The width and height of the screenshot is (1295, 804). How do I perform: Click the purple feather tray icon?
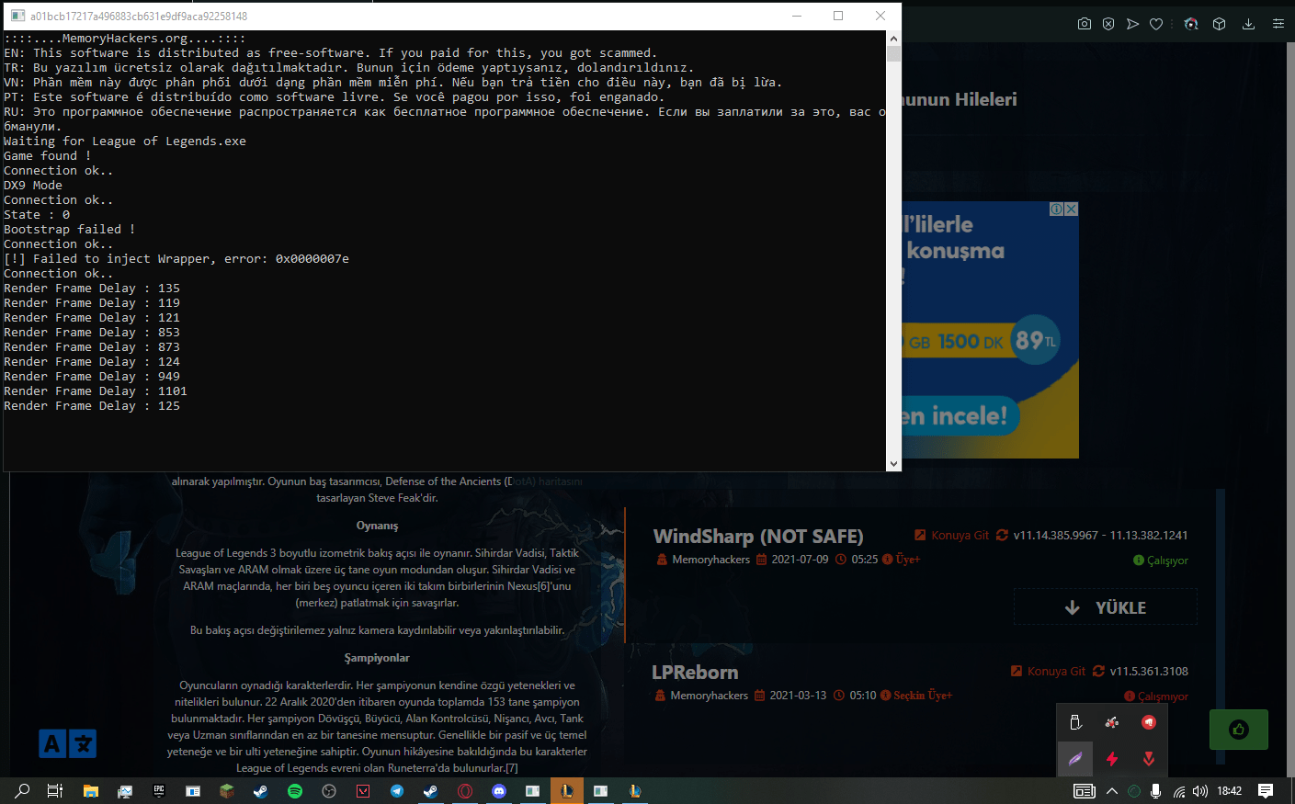tap(1075, 759)
